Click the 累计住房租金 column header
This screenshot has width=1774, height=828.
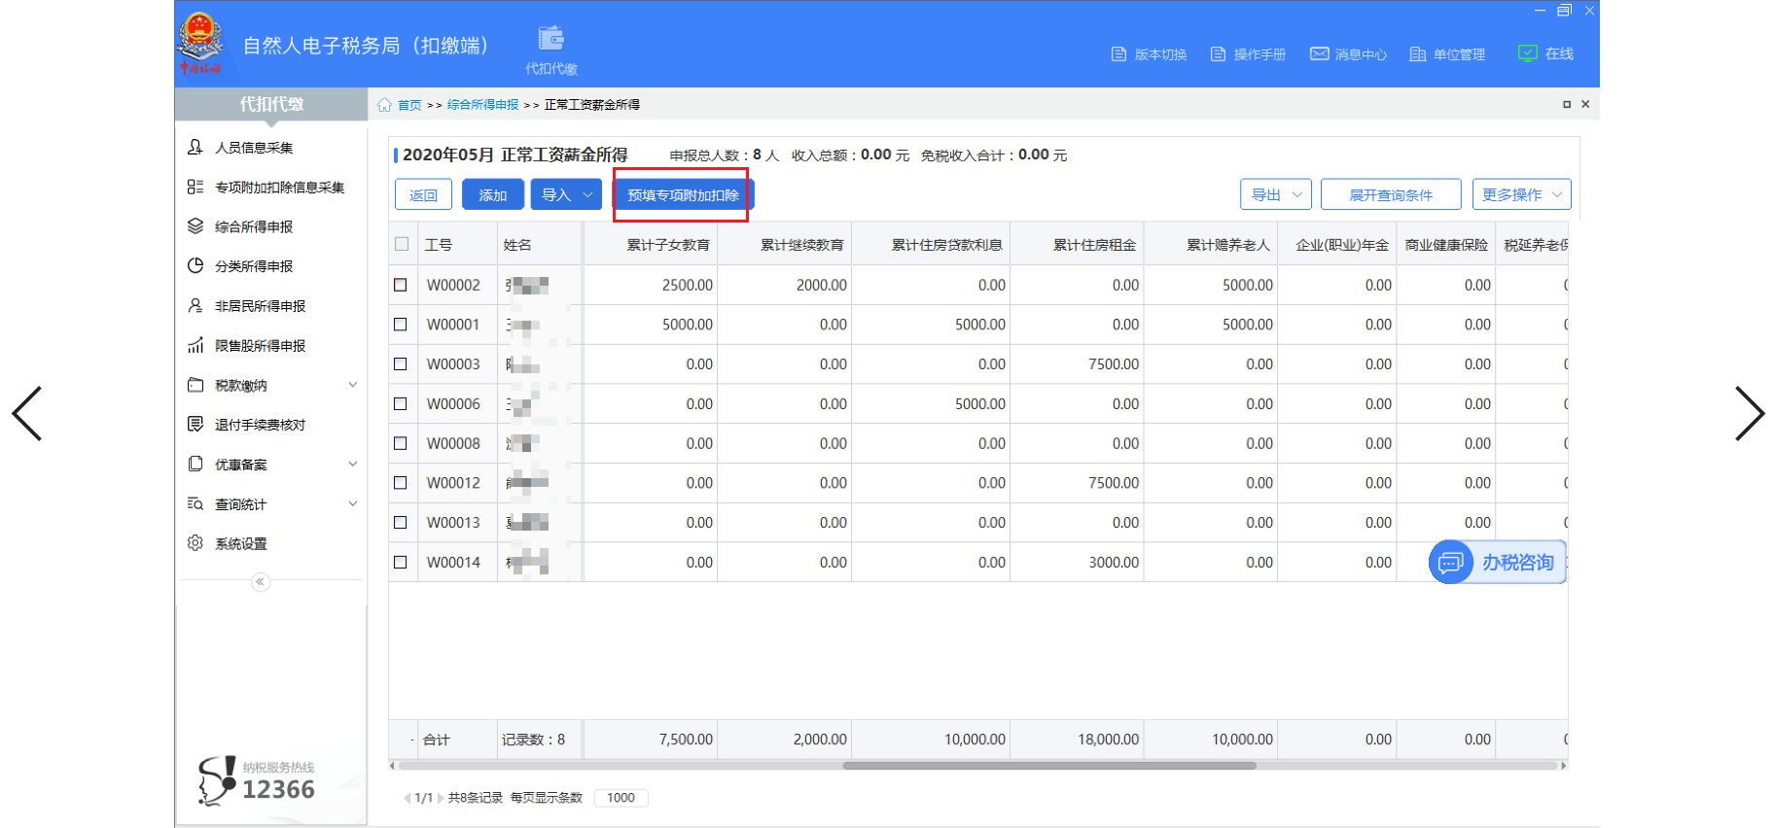[1077, 244]
